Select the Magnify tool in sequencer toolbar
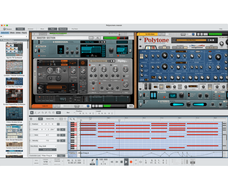228x190 pixels. click(50, 112)
